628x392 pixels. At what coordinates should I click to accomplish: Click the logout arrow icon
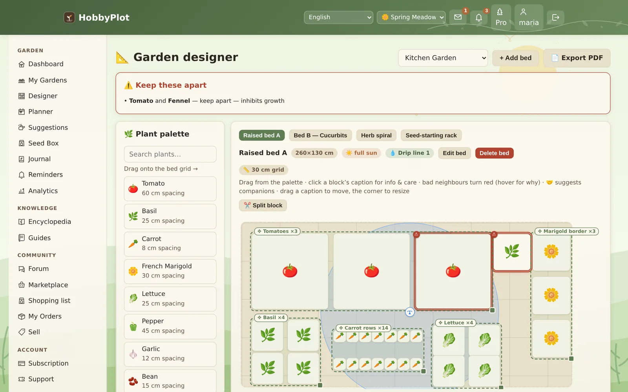(555, 17)
